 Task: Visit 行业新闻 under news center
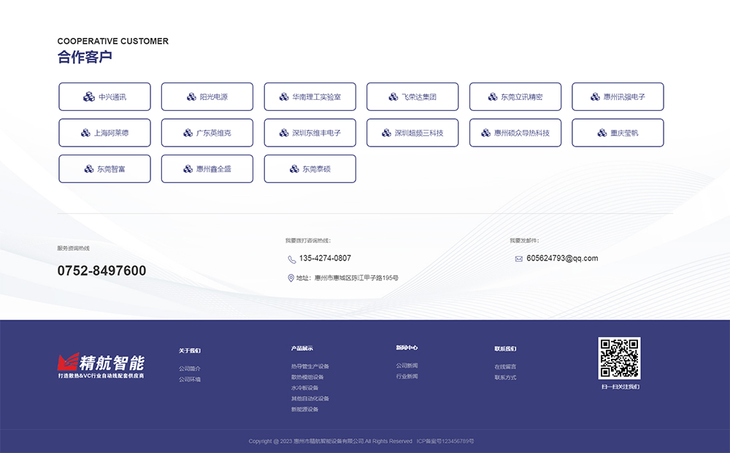[407, 376]
